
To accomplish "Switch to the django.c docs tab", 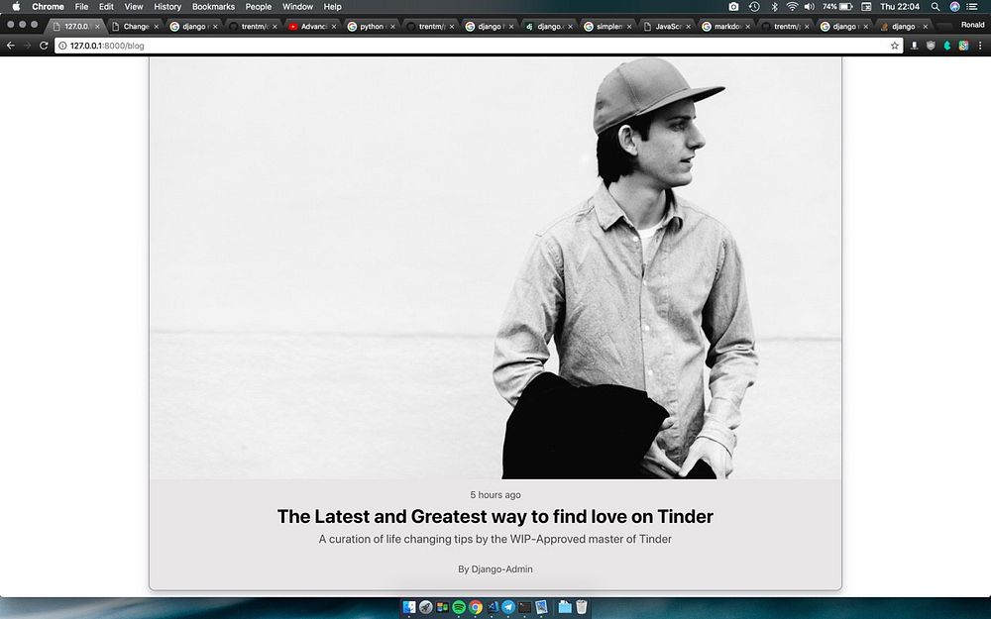I will pos(549,27).
